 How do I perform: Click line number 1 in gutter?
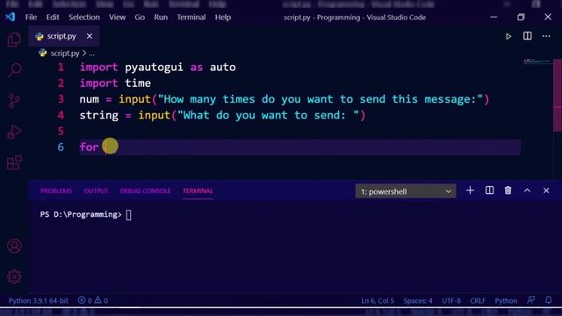[61, 67]
